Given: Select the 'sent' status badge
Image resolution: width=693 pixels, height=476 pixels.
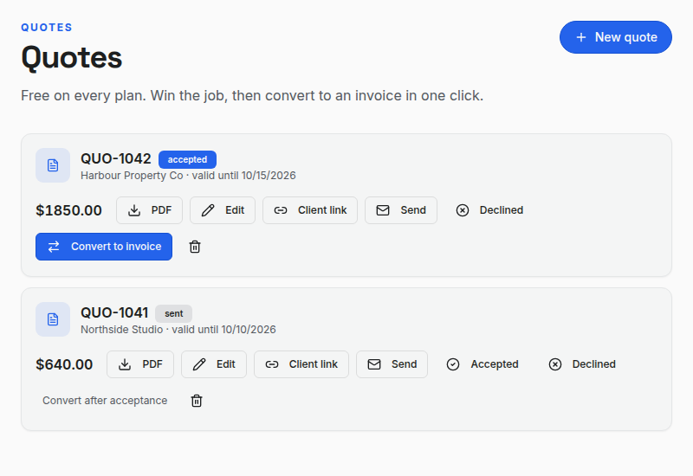Looking at the screenshot, I should (174, 313).
